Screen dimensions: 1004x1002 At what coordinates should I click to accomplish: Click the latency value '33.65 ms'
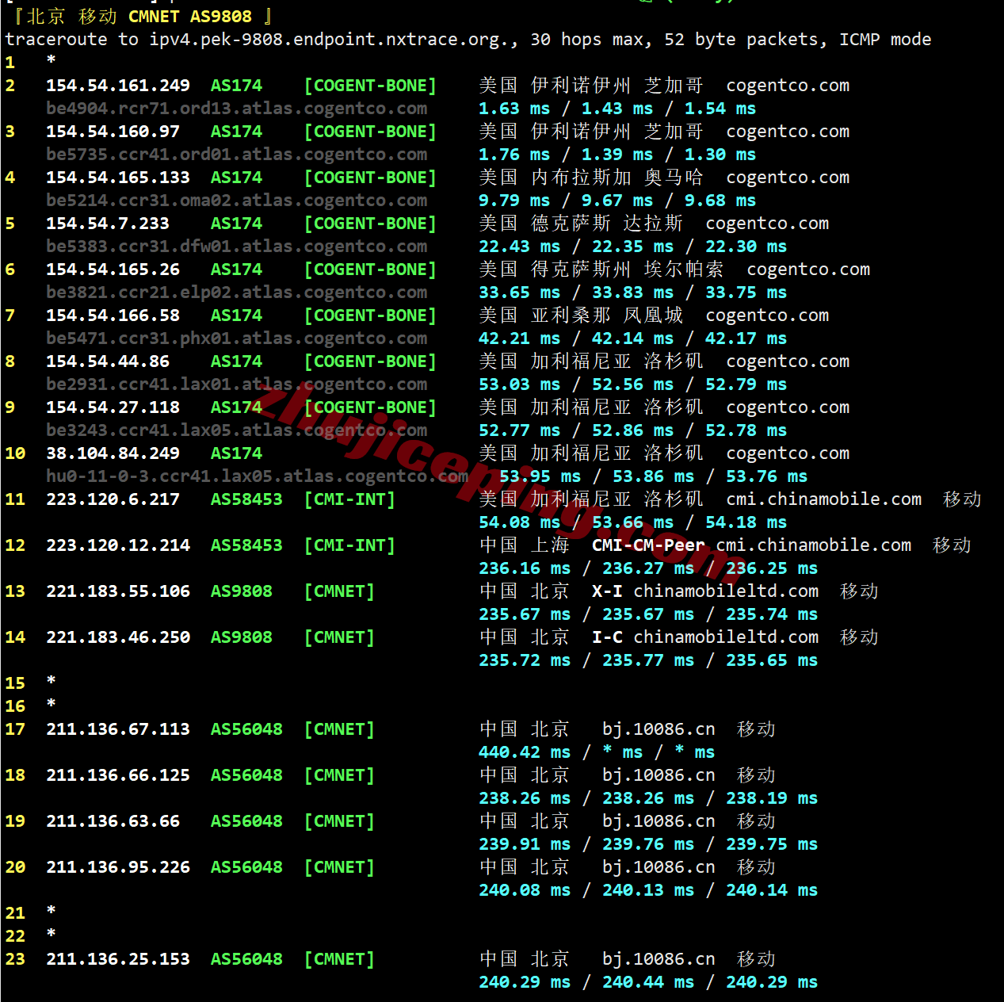[520, 293]
